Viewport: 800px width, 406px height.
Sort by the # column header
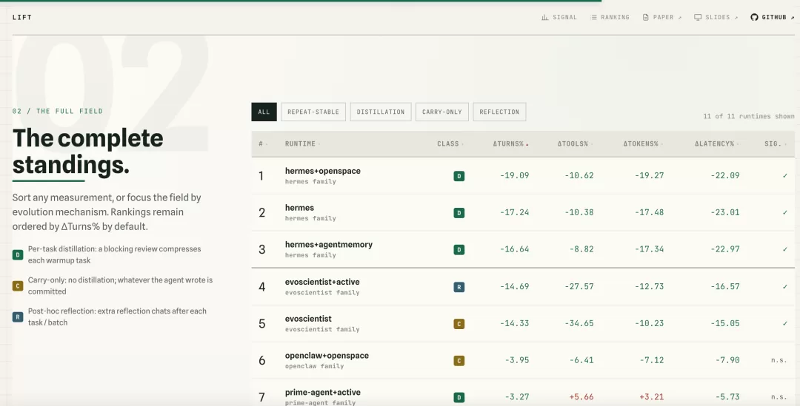click(263, 144)
